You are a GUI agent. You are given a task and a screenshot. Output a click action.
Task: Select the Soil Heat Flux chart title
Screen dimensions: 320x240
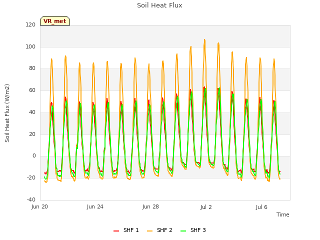159,5
